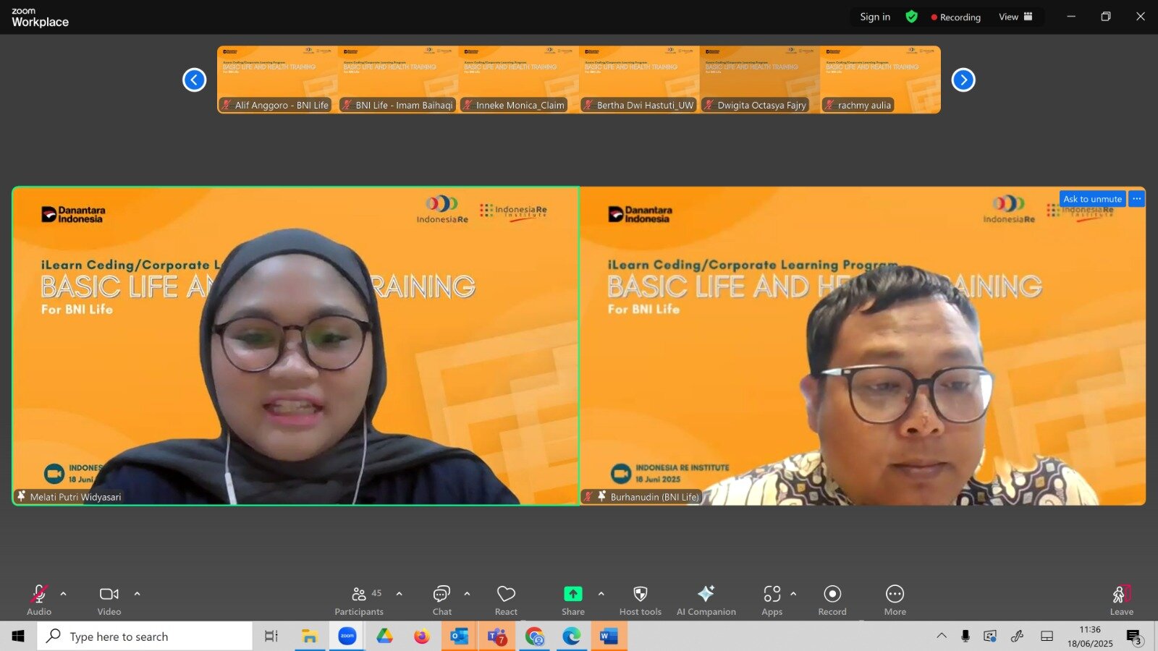Viewport: 1158px width, 651px height.
Task: Open React emoji reactions
Action: pyautogui.click(x=506, y=600)
